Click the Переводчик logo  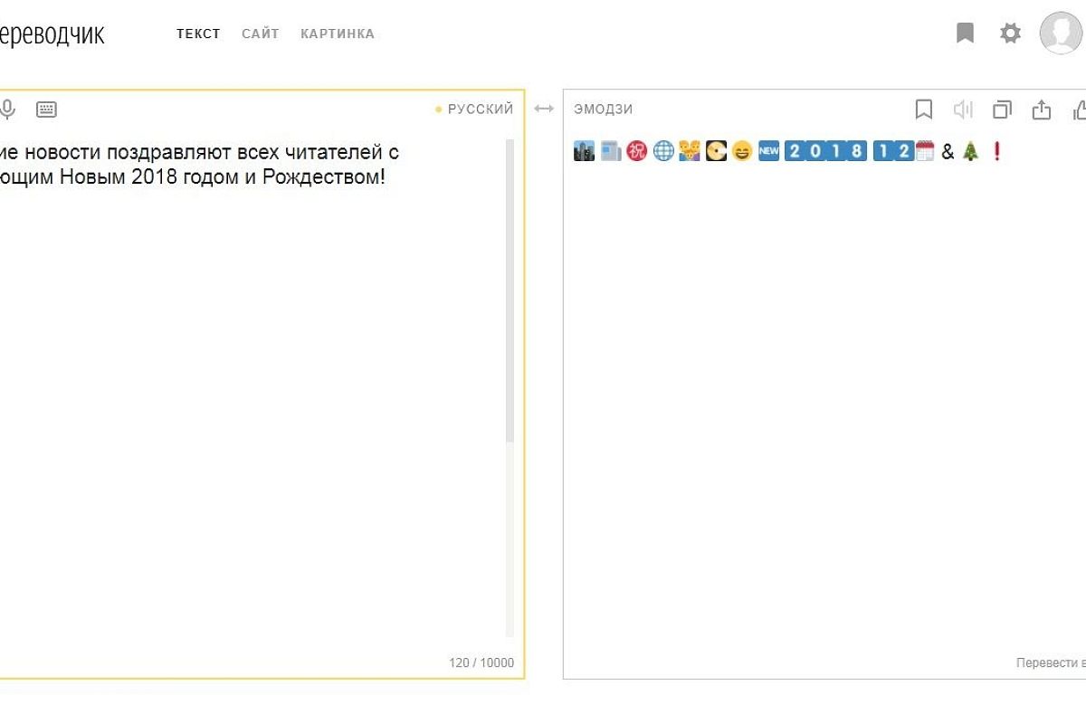coord(51,34)
